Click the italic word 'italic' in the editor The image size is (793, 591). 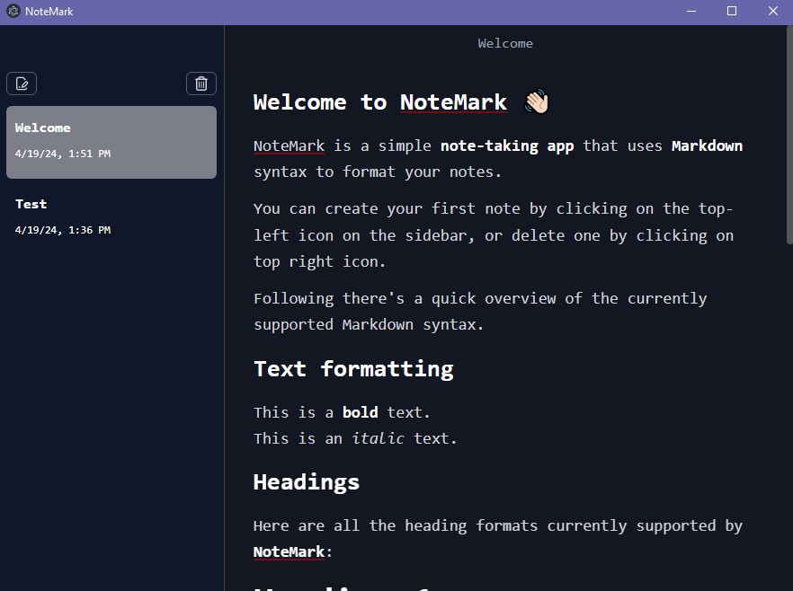coord(378,439)
